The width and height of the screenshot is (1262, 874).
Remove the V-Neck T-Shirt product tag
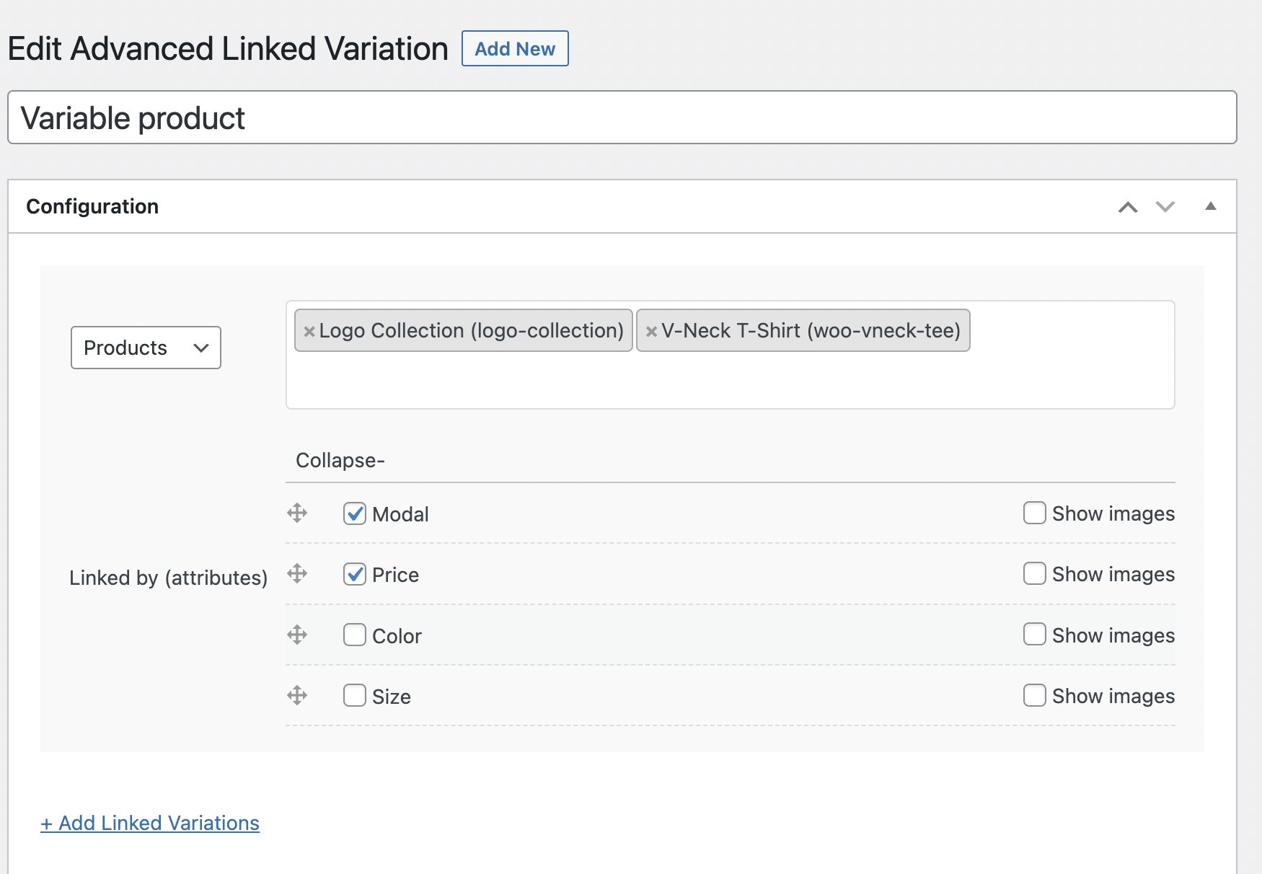pos(651,331)
